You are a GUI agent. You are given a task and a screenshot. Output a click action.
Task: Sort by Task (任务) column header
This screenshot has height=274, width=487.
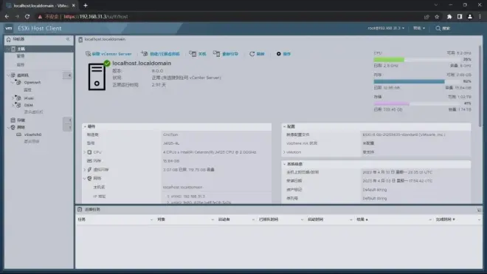[x=82, y=219]
